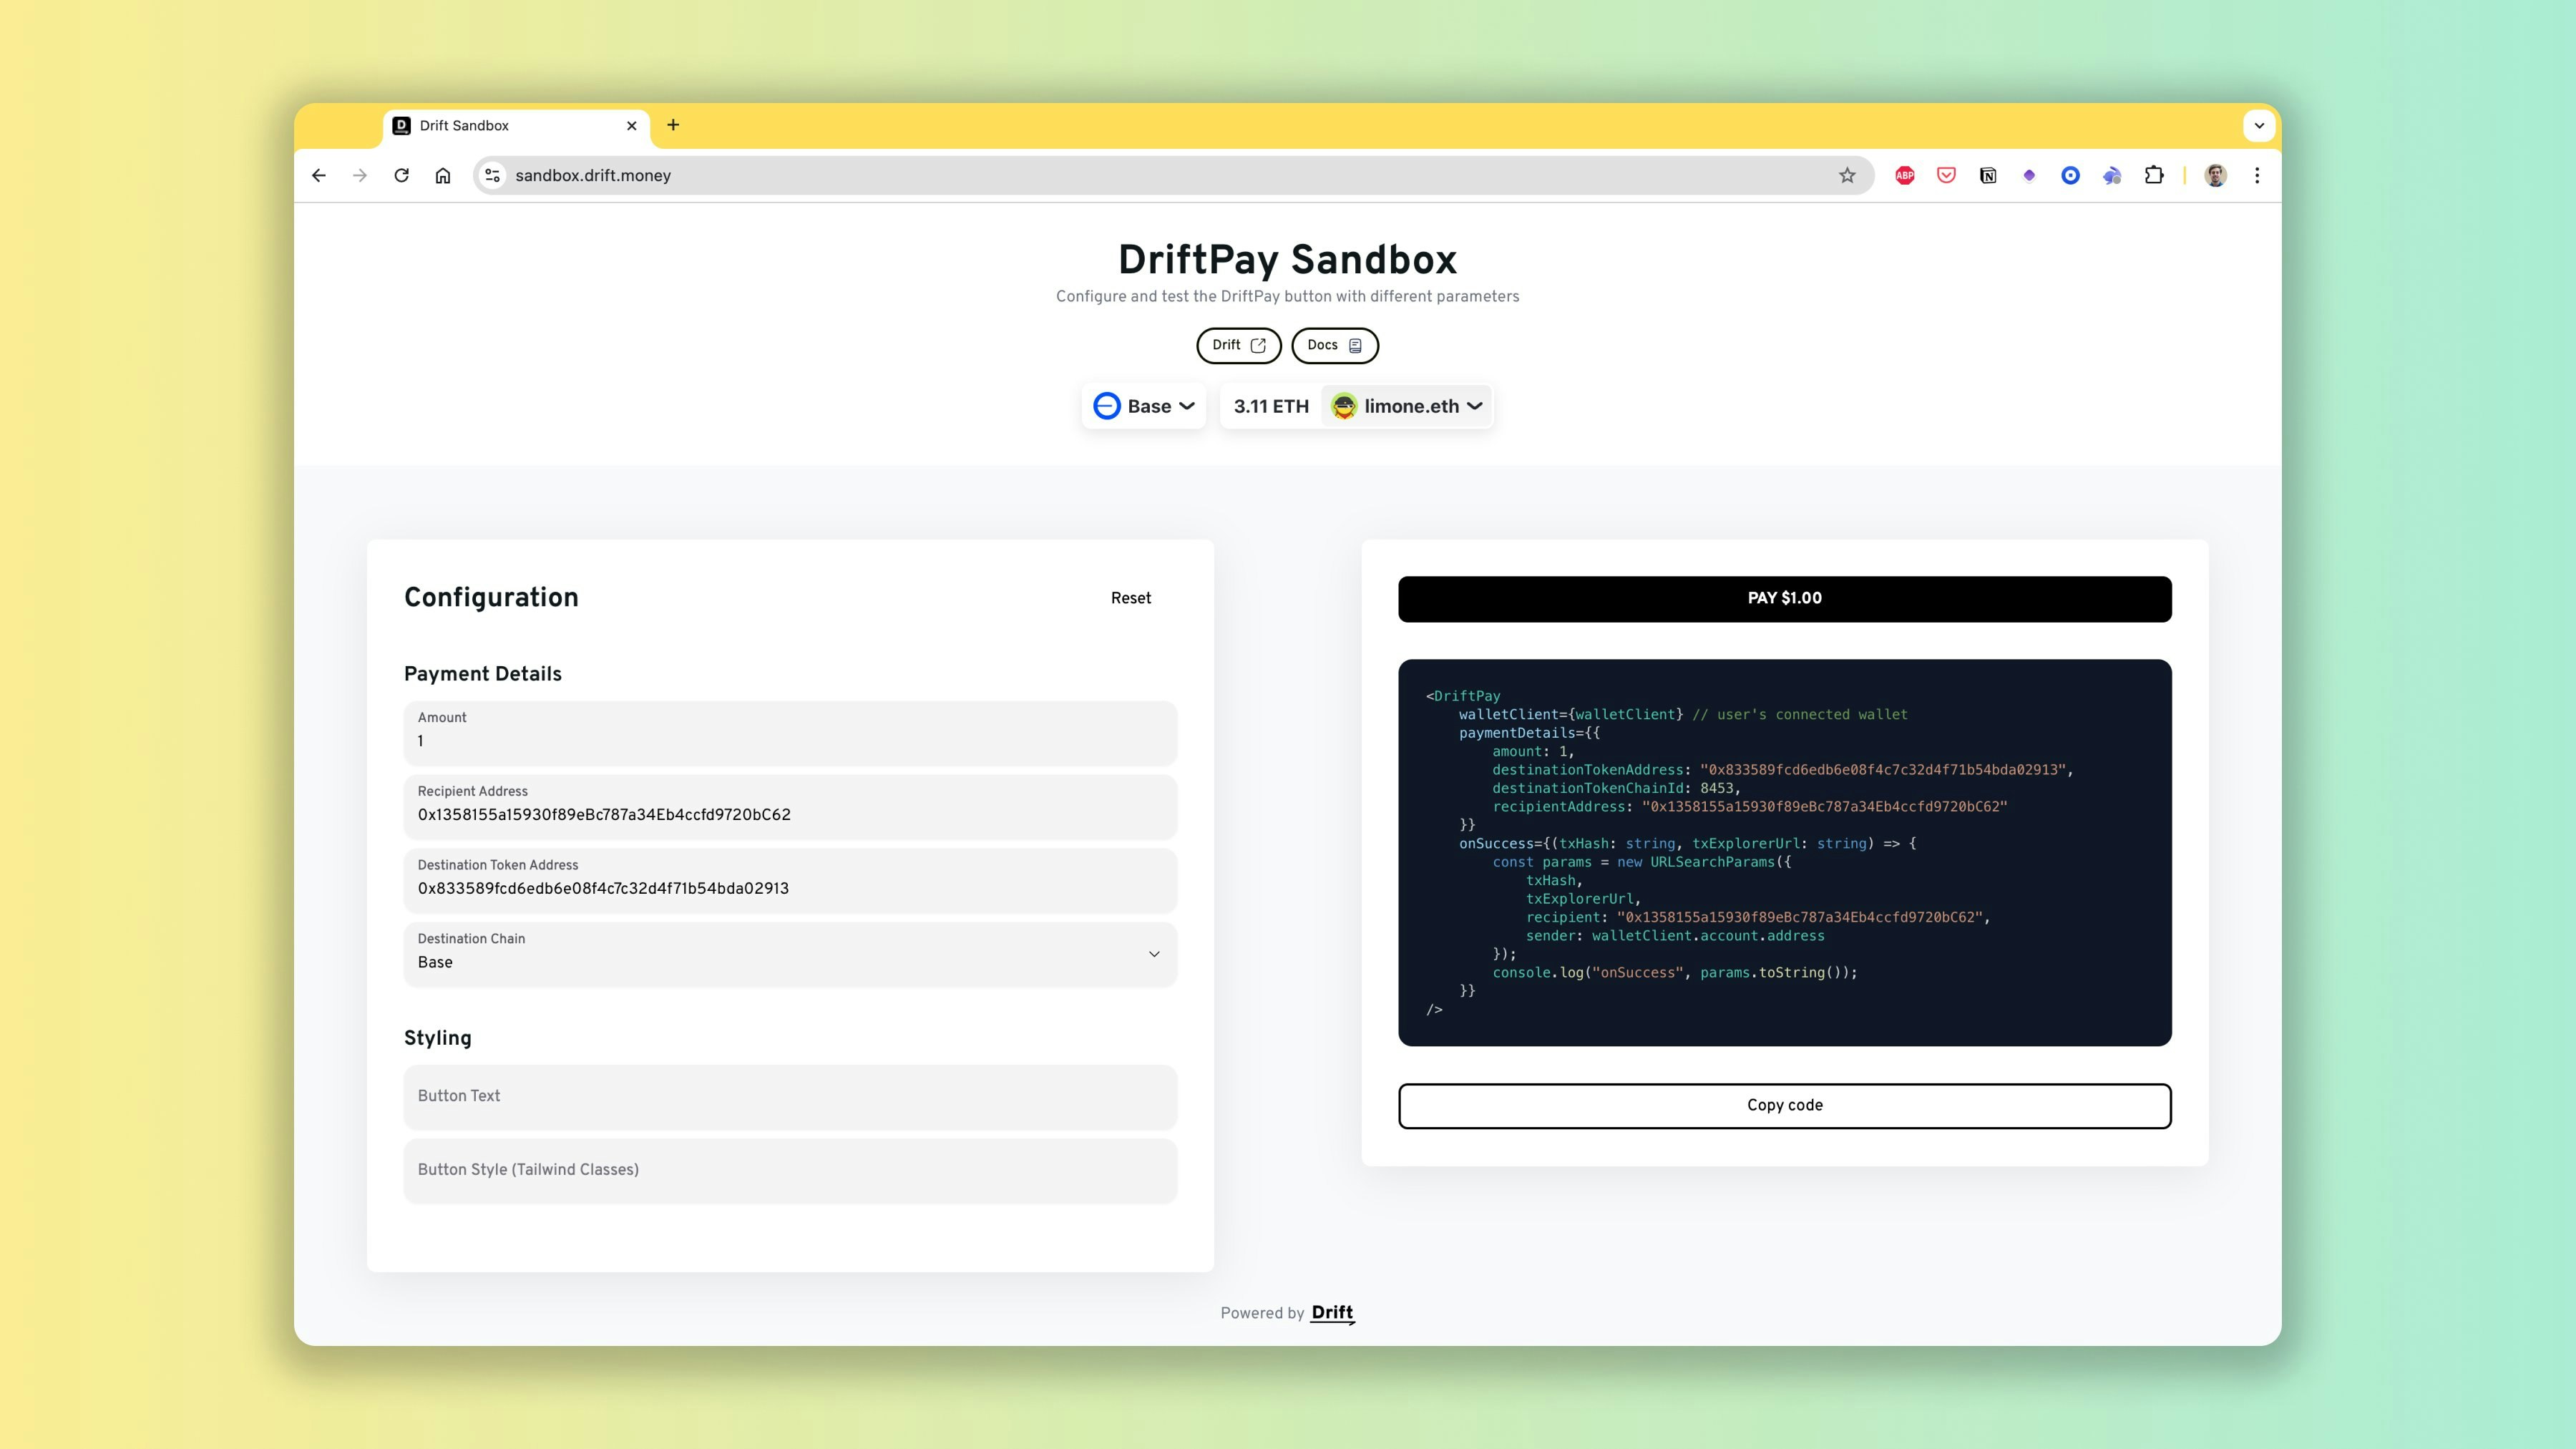Close the Drift Sandbox tab

[x=631, y=126]
